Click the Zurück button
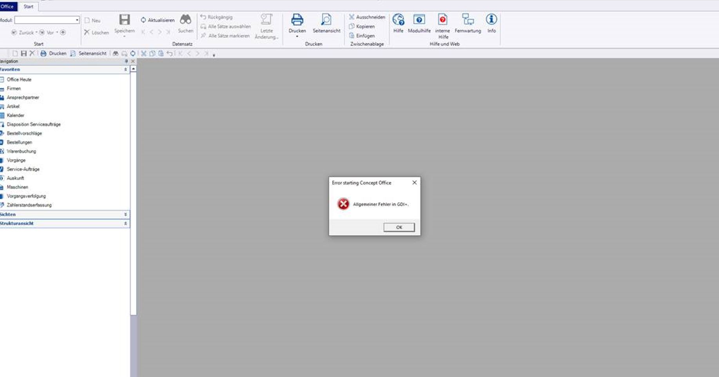 coord(22,32)
